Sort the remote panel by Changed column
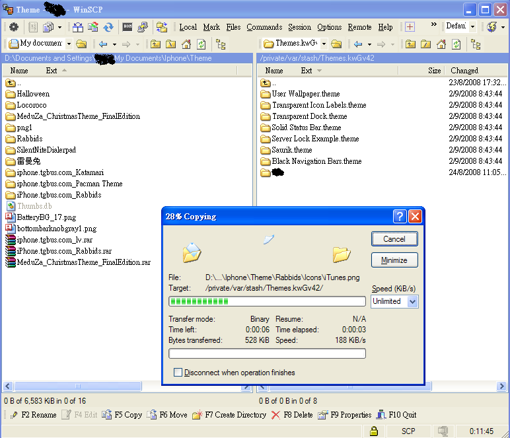 click(x=464, y=71)
